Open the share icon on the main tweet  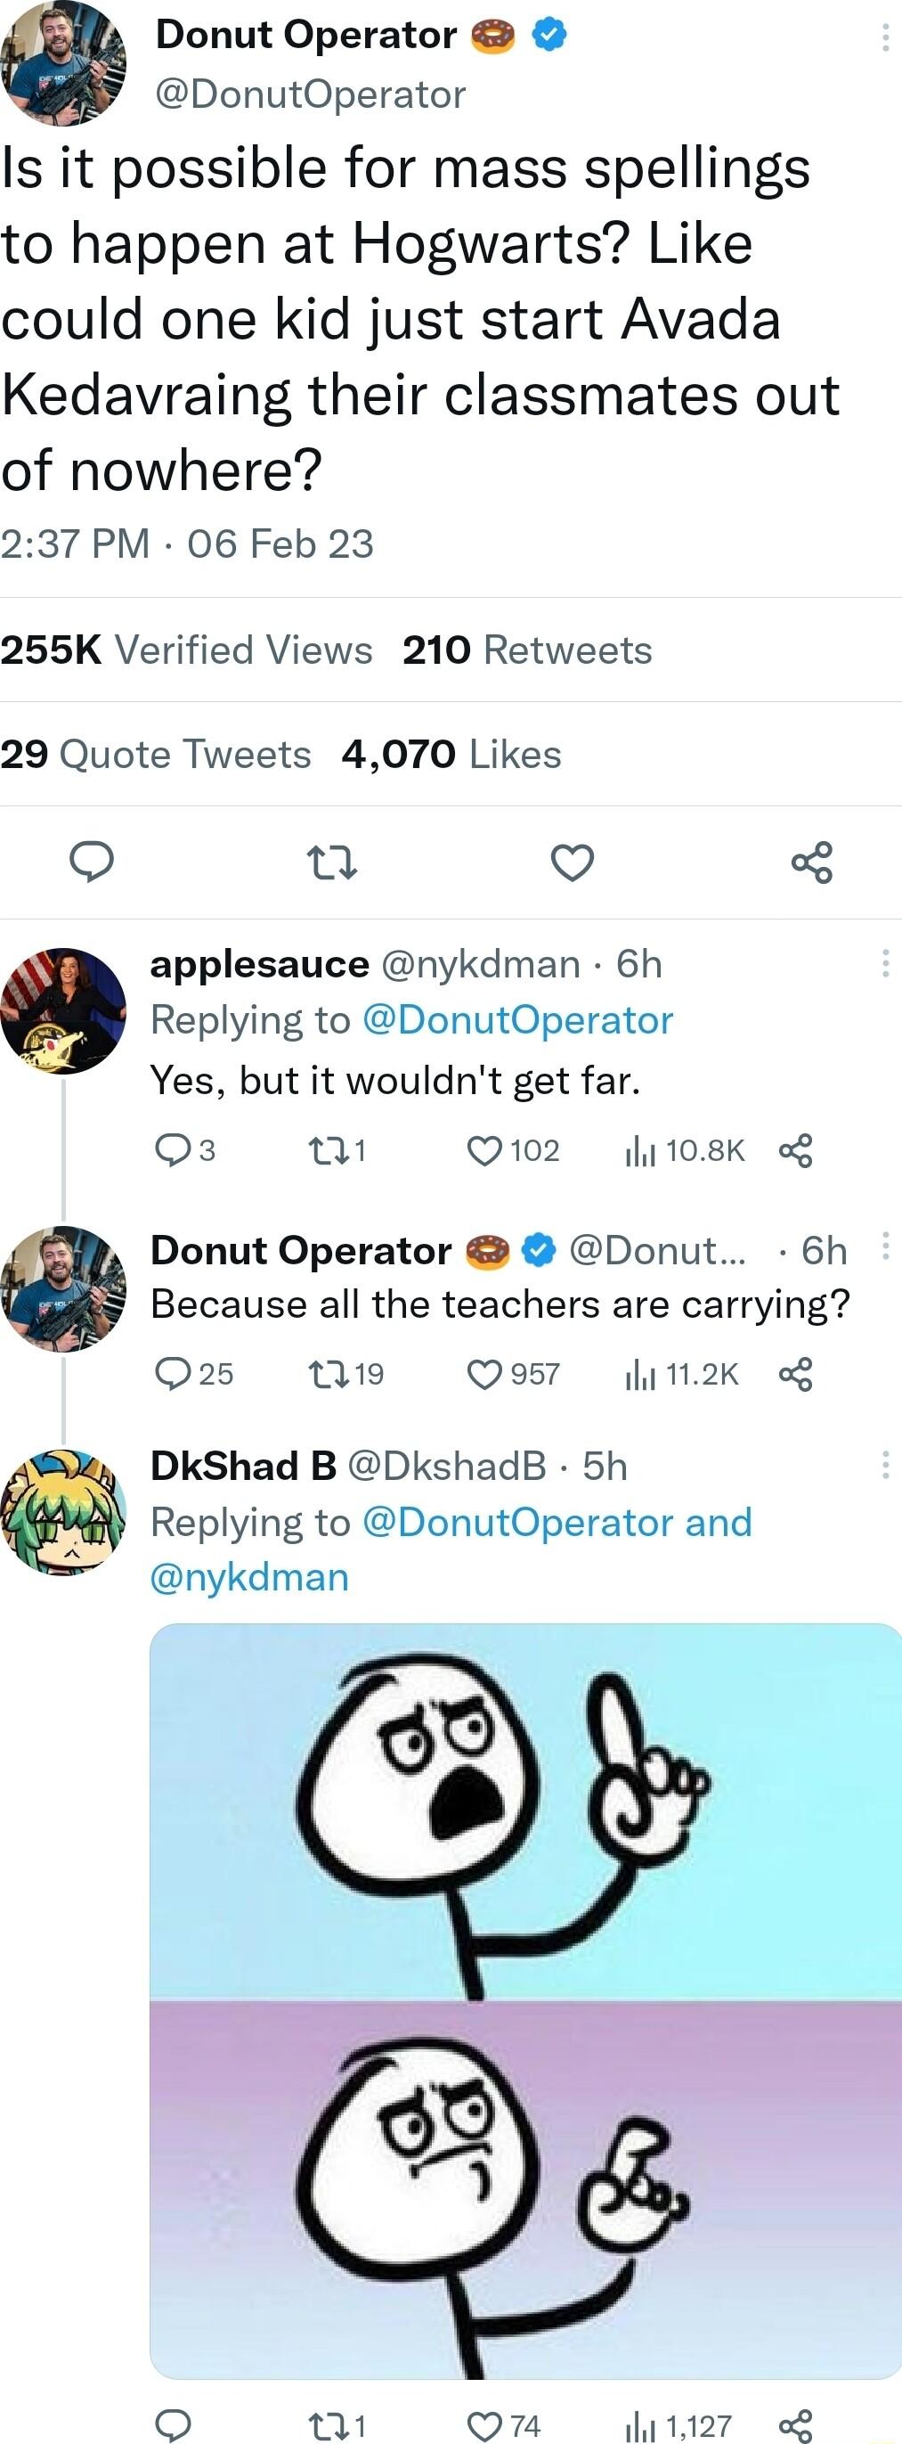coord(813,863)
